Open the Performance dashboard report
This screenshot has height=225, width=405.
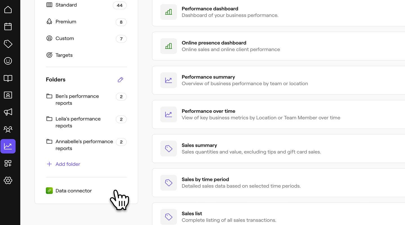210,9
